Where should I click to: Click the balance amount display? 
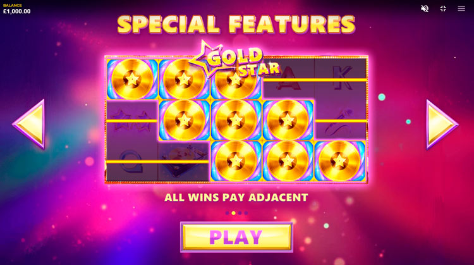(x=17, y=11)
